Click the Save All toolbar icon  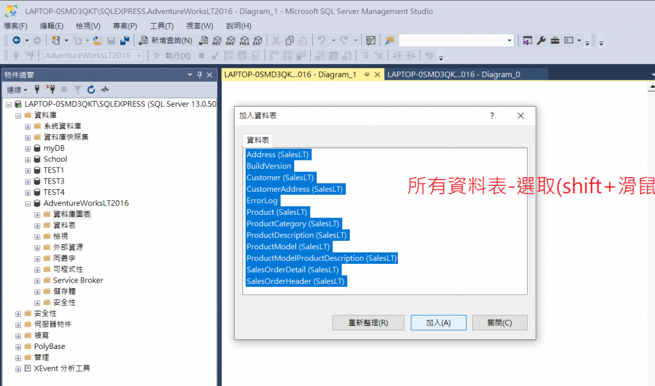[x=125, y=40]
